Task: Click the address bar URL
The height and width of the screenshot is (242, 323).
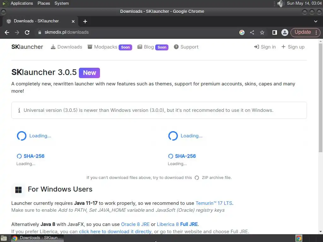Action: [x=67, y=32]
